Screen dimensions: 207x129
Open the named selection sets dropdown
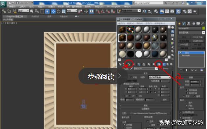(x=132, y=11)
